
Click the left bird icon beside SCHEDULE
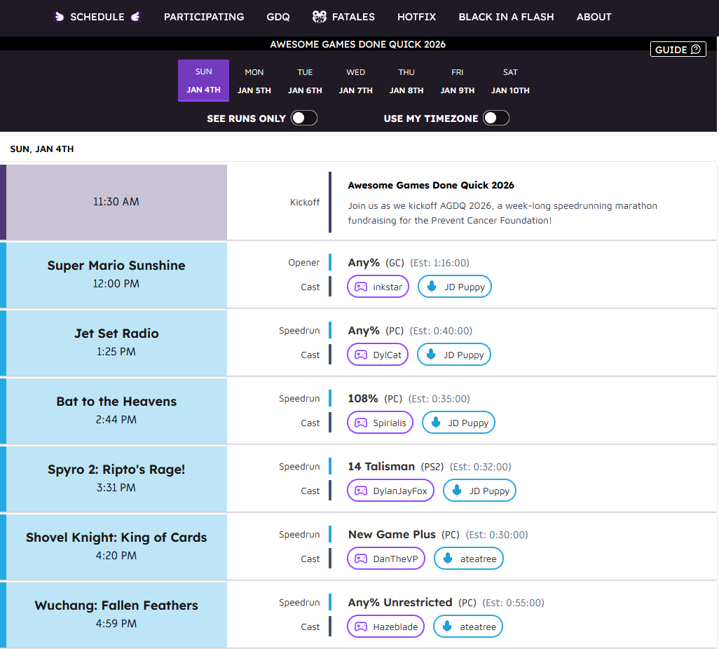[x=59, y=17]
